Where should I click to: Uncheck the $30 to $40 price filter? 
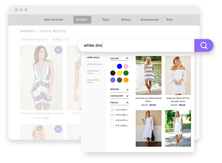[112, 110]
